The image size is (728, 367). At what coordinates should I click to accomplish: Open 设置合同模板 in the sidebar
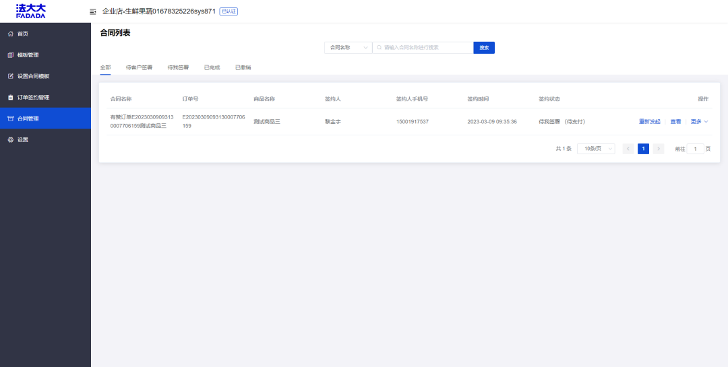click(46, 76)
